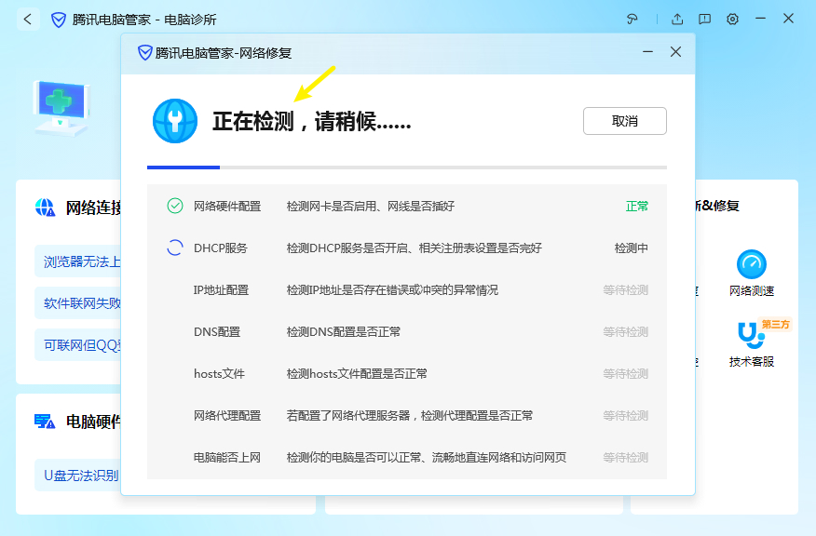Screen dimensions: 816x536
Task: Click the blue globe wrench repair icon
Action: click(175, 121)
